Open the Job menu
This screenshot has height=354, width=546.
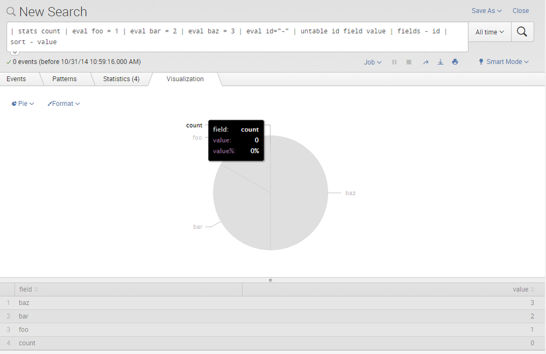tap(373, 62)
